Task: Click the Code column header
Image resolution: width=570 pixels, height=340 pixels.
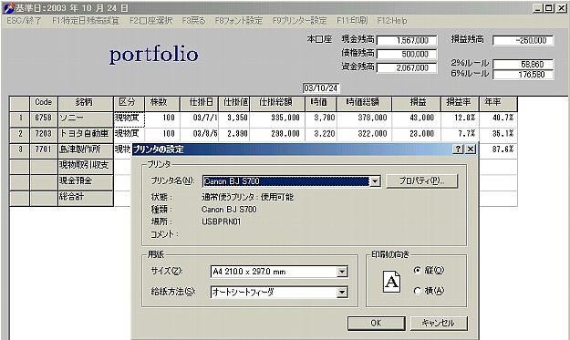Action: pyautogui.click(x=44, y=104)
